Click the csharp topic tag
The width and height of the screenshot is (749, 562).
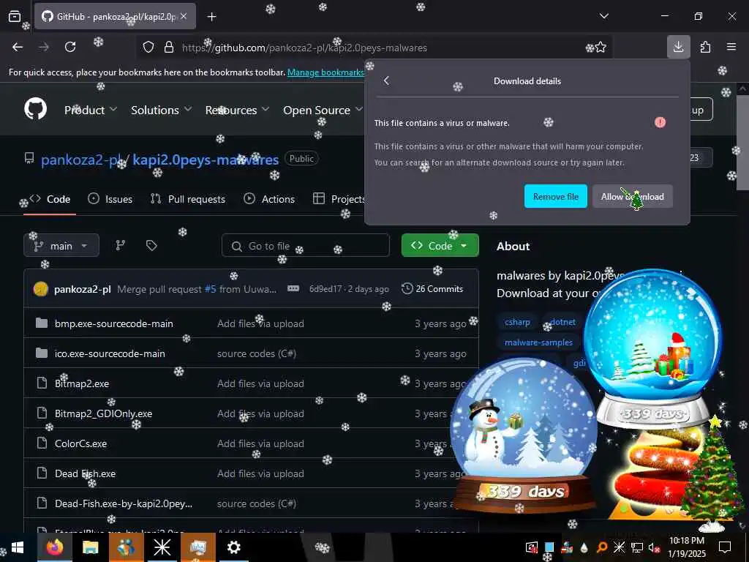(517, 322)
